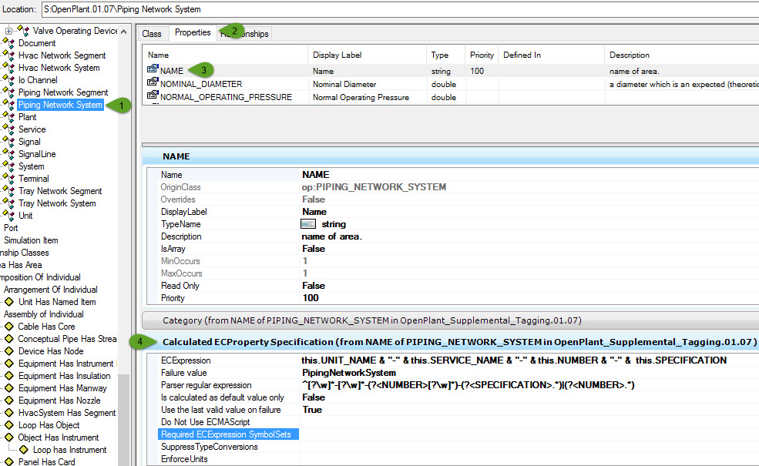Open the Relationships tab
759x466 pixels.
pos(244,33)
